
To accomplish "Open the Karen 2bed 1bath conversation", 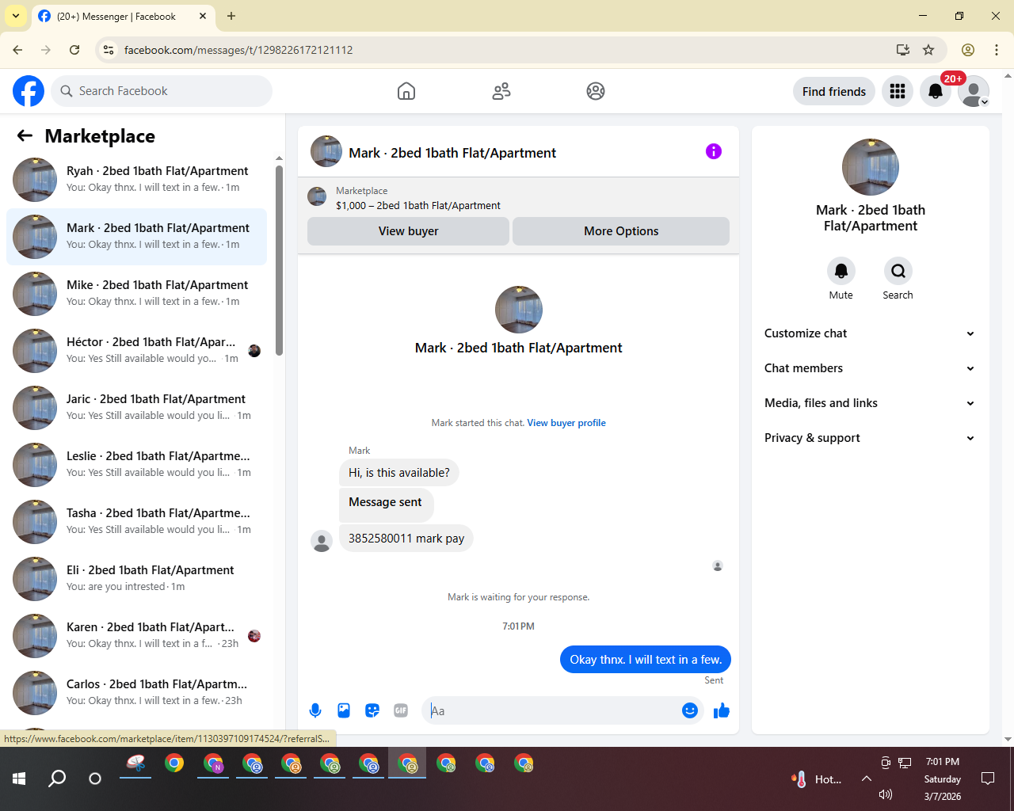I will (136, 636).
